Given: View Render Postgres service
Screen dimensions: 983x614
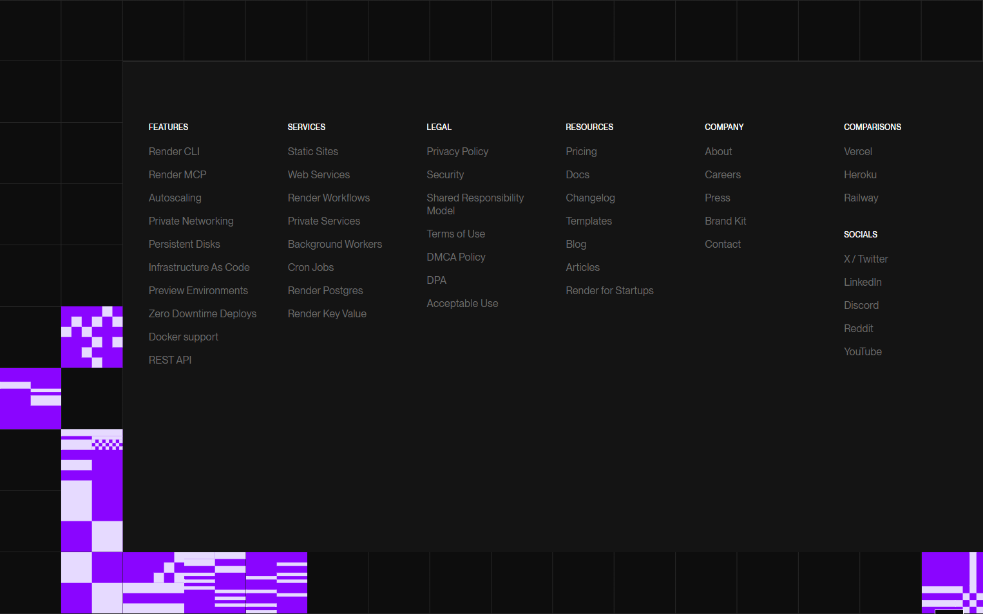Looking at the screenshot, I should [x=325, y=290].
